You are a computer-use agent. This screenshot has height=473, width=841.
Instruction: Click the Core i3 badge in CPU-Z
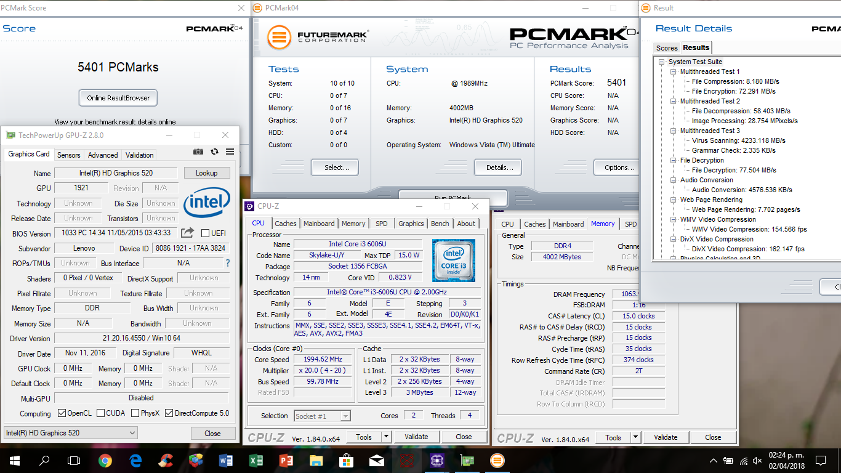(453, 261)
